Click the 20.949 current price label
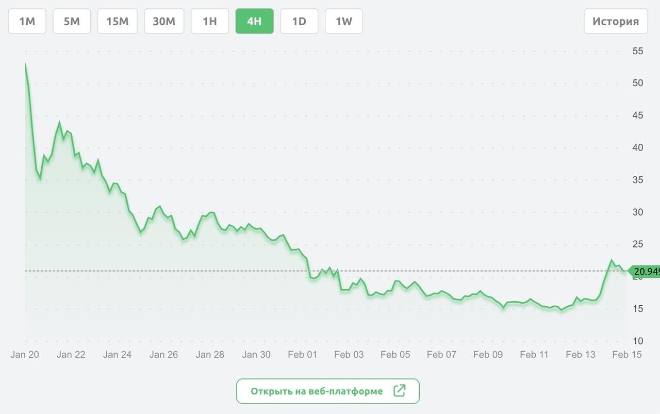The image size is (660, 414). click(x=646, y=271)
